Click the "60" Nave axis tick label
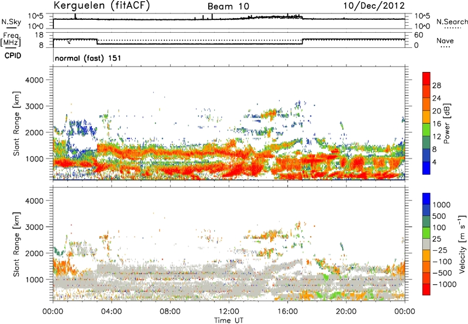The height and width of the screenshot is (324, 468). pos(418,35)
